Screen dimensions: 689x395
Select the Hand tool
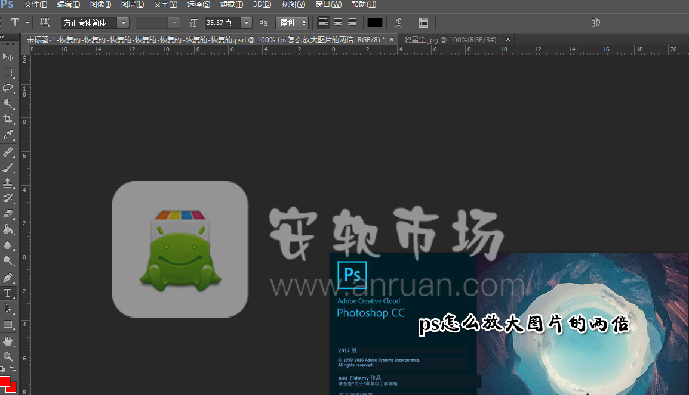pyautogui.click(x=8, y=341)
